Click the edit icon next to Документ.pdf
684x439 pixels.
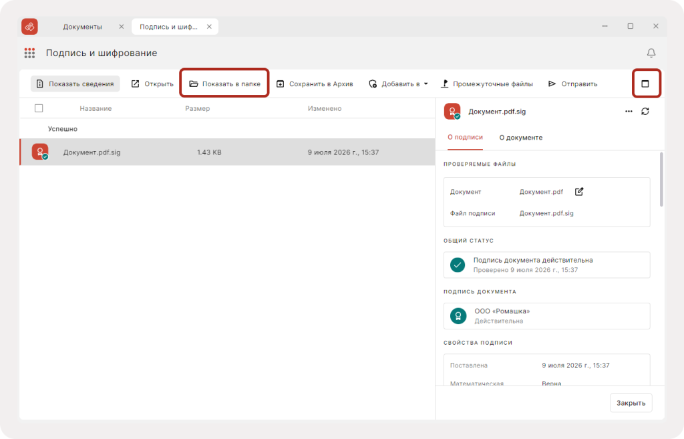[x=579, y=192]
